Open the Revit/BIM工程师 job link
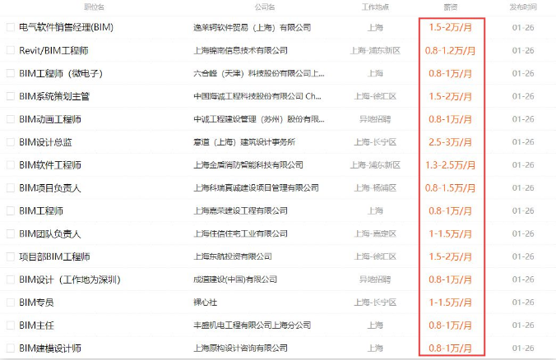The height and width of the screenshot is (360, 556). coord(53,50)
